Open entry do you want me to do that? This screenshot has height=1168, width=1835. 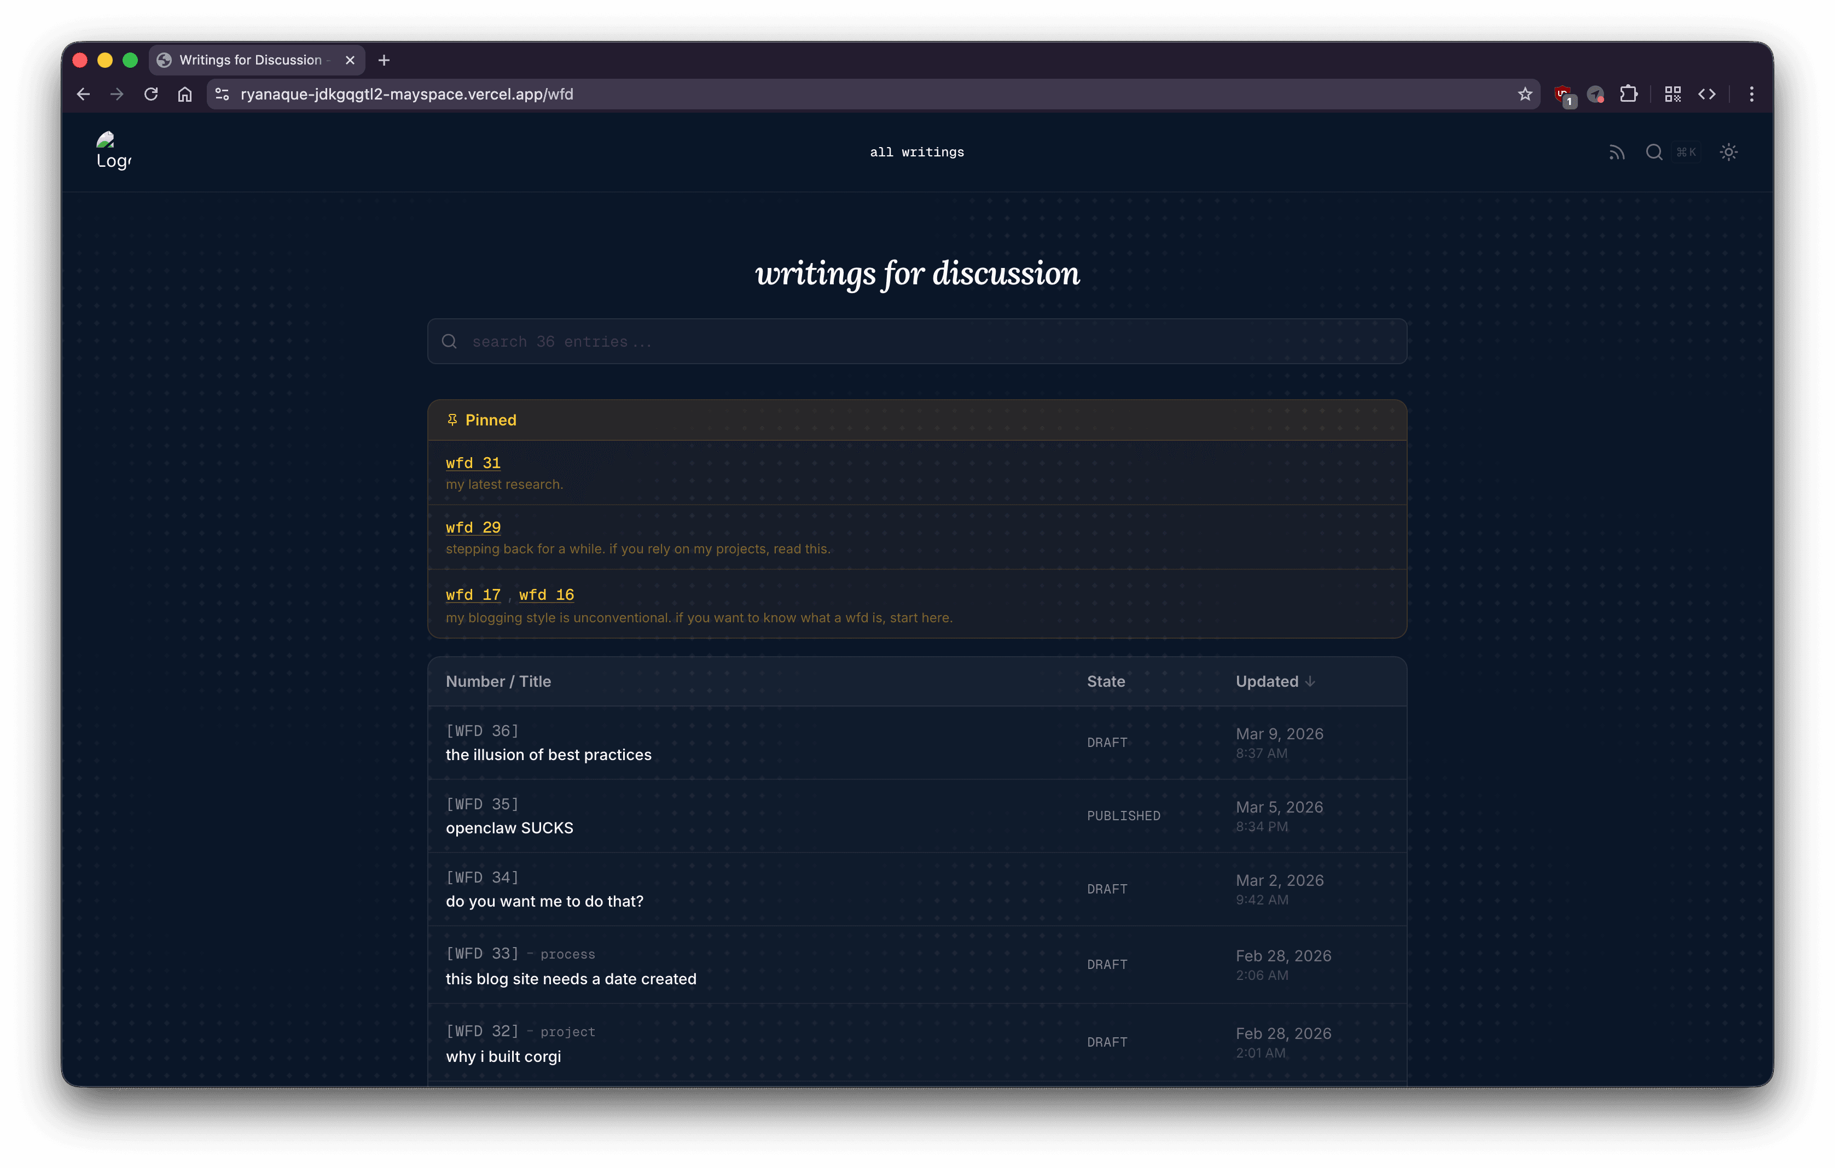point(544,901)
